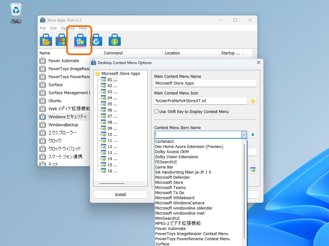Click the Main Context Menu Icon path field

(200, 101)
